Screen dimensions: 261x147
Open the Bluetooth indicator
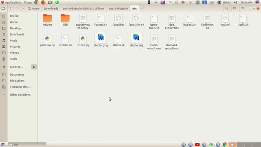(205, 2)
